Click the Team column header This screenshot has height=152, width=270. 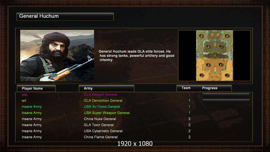coord(186,88)
